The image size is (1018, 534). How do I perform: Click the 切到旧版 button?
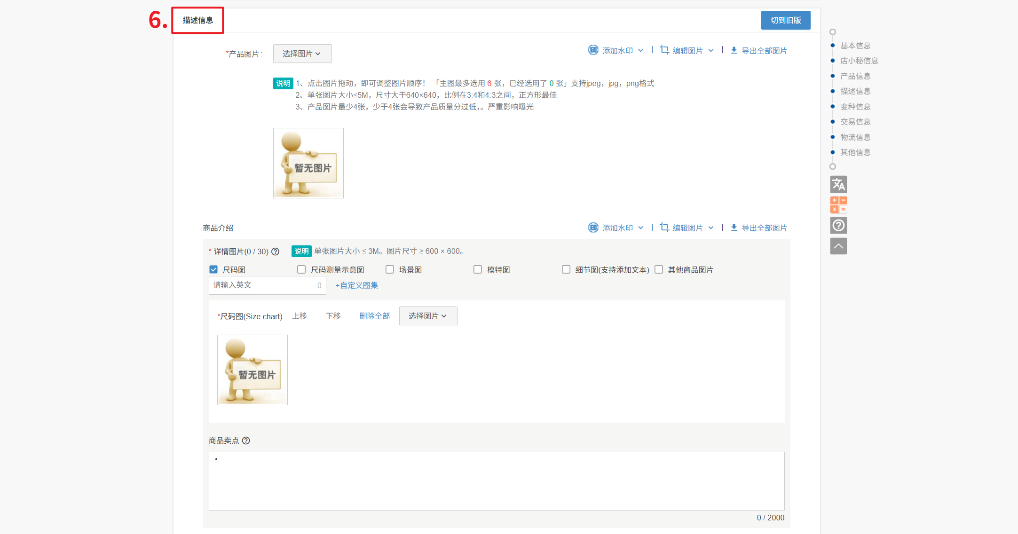click(x=785, y=20)
